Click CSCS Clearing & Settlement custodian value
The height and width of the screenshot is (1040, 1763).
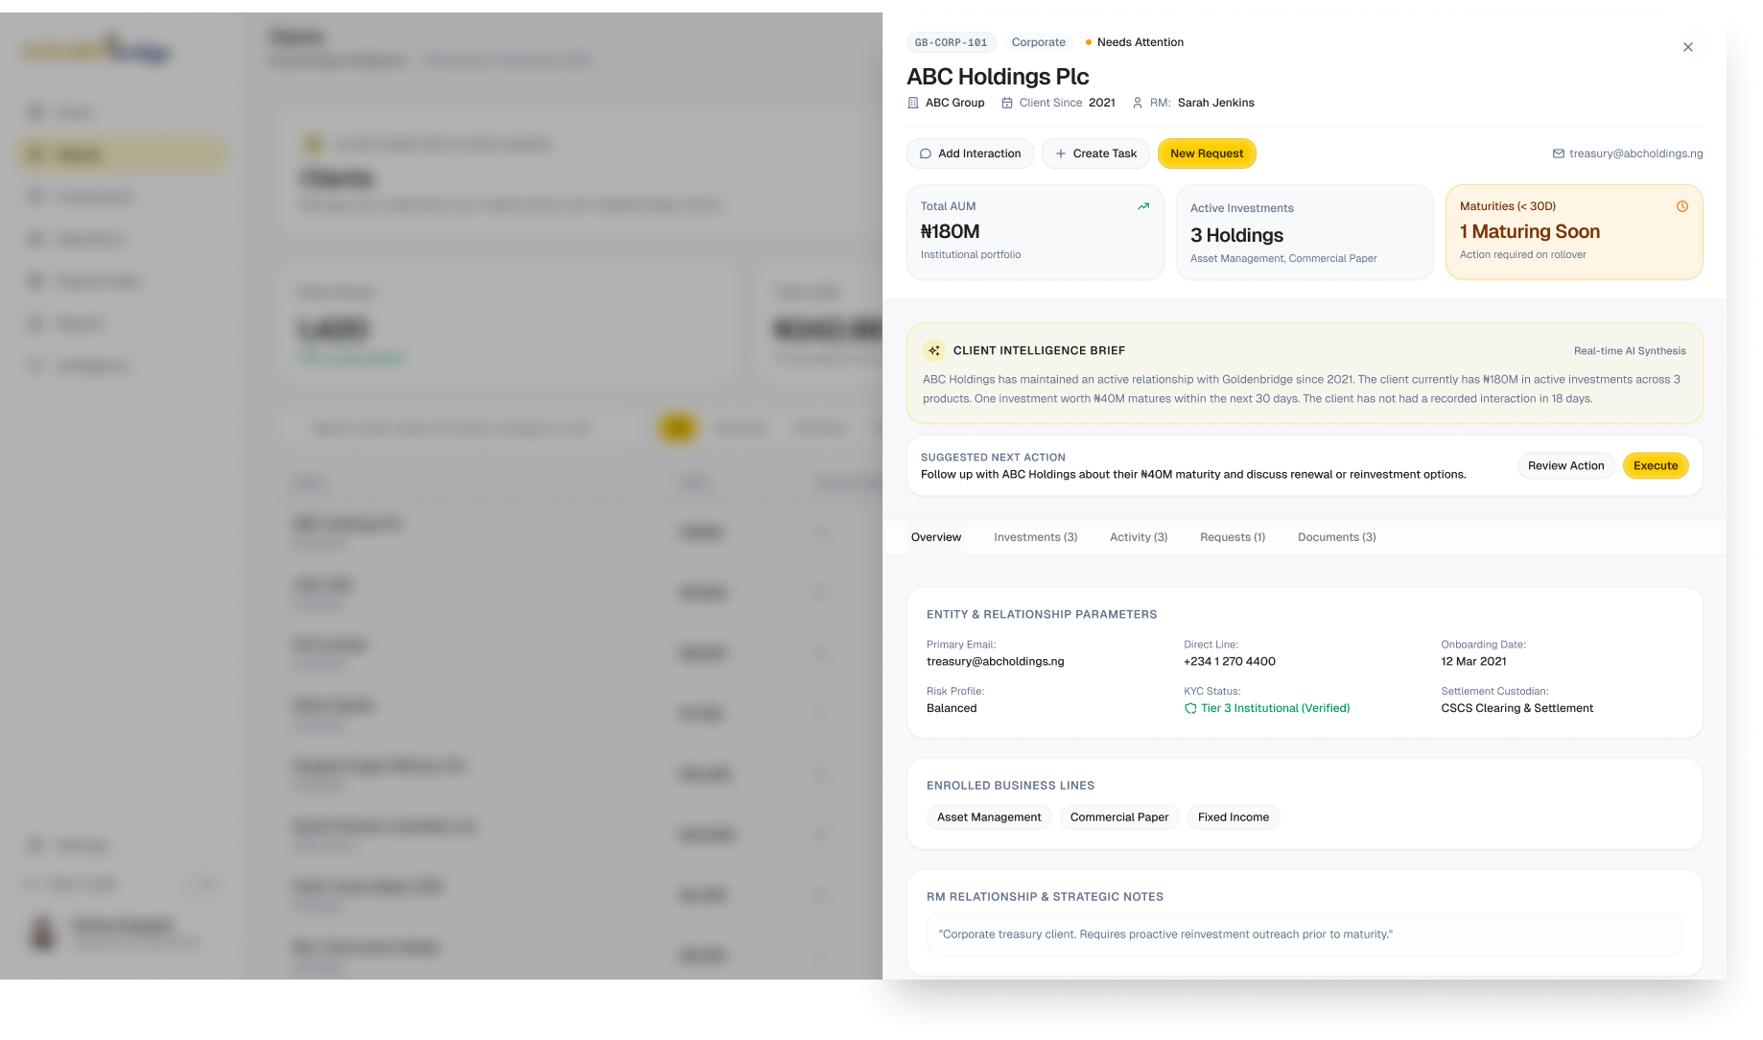tap(1516, 708)
